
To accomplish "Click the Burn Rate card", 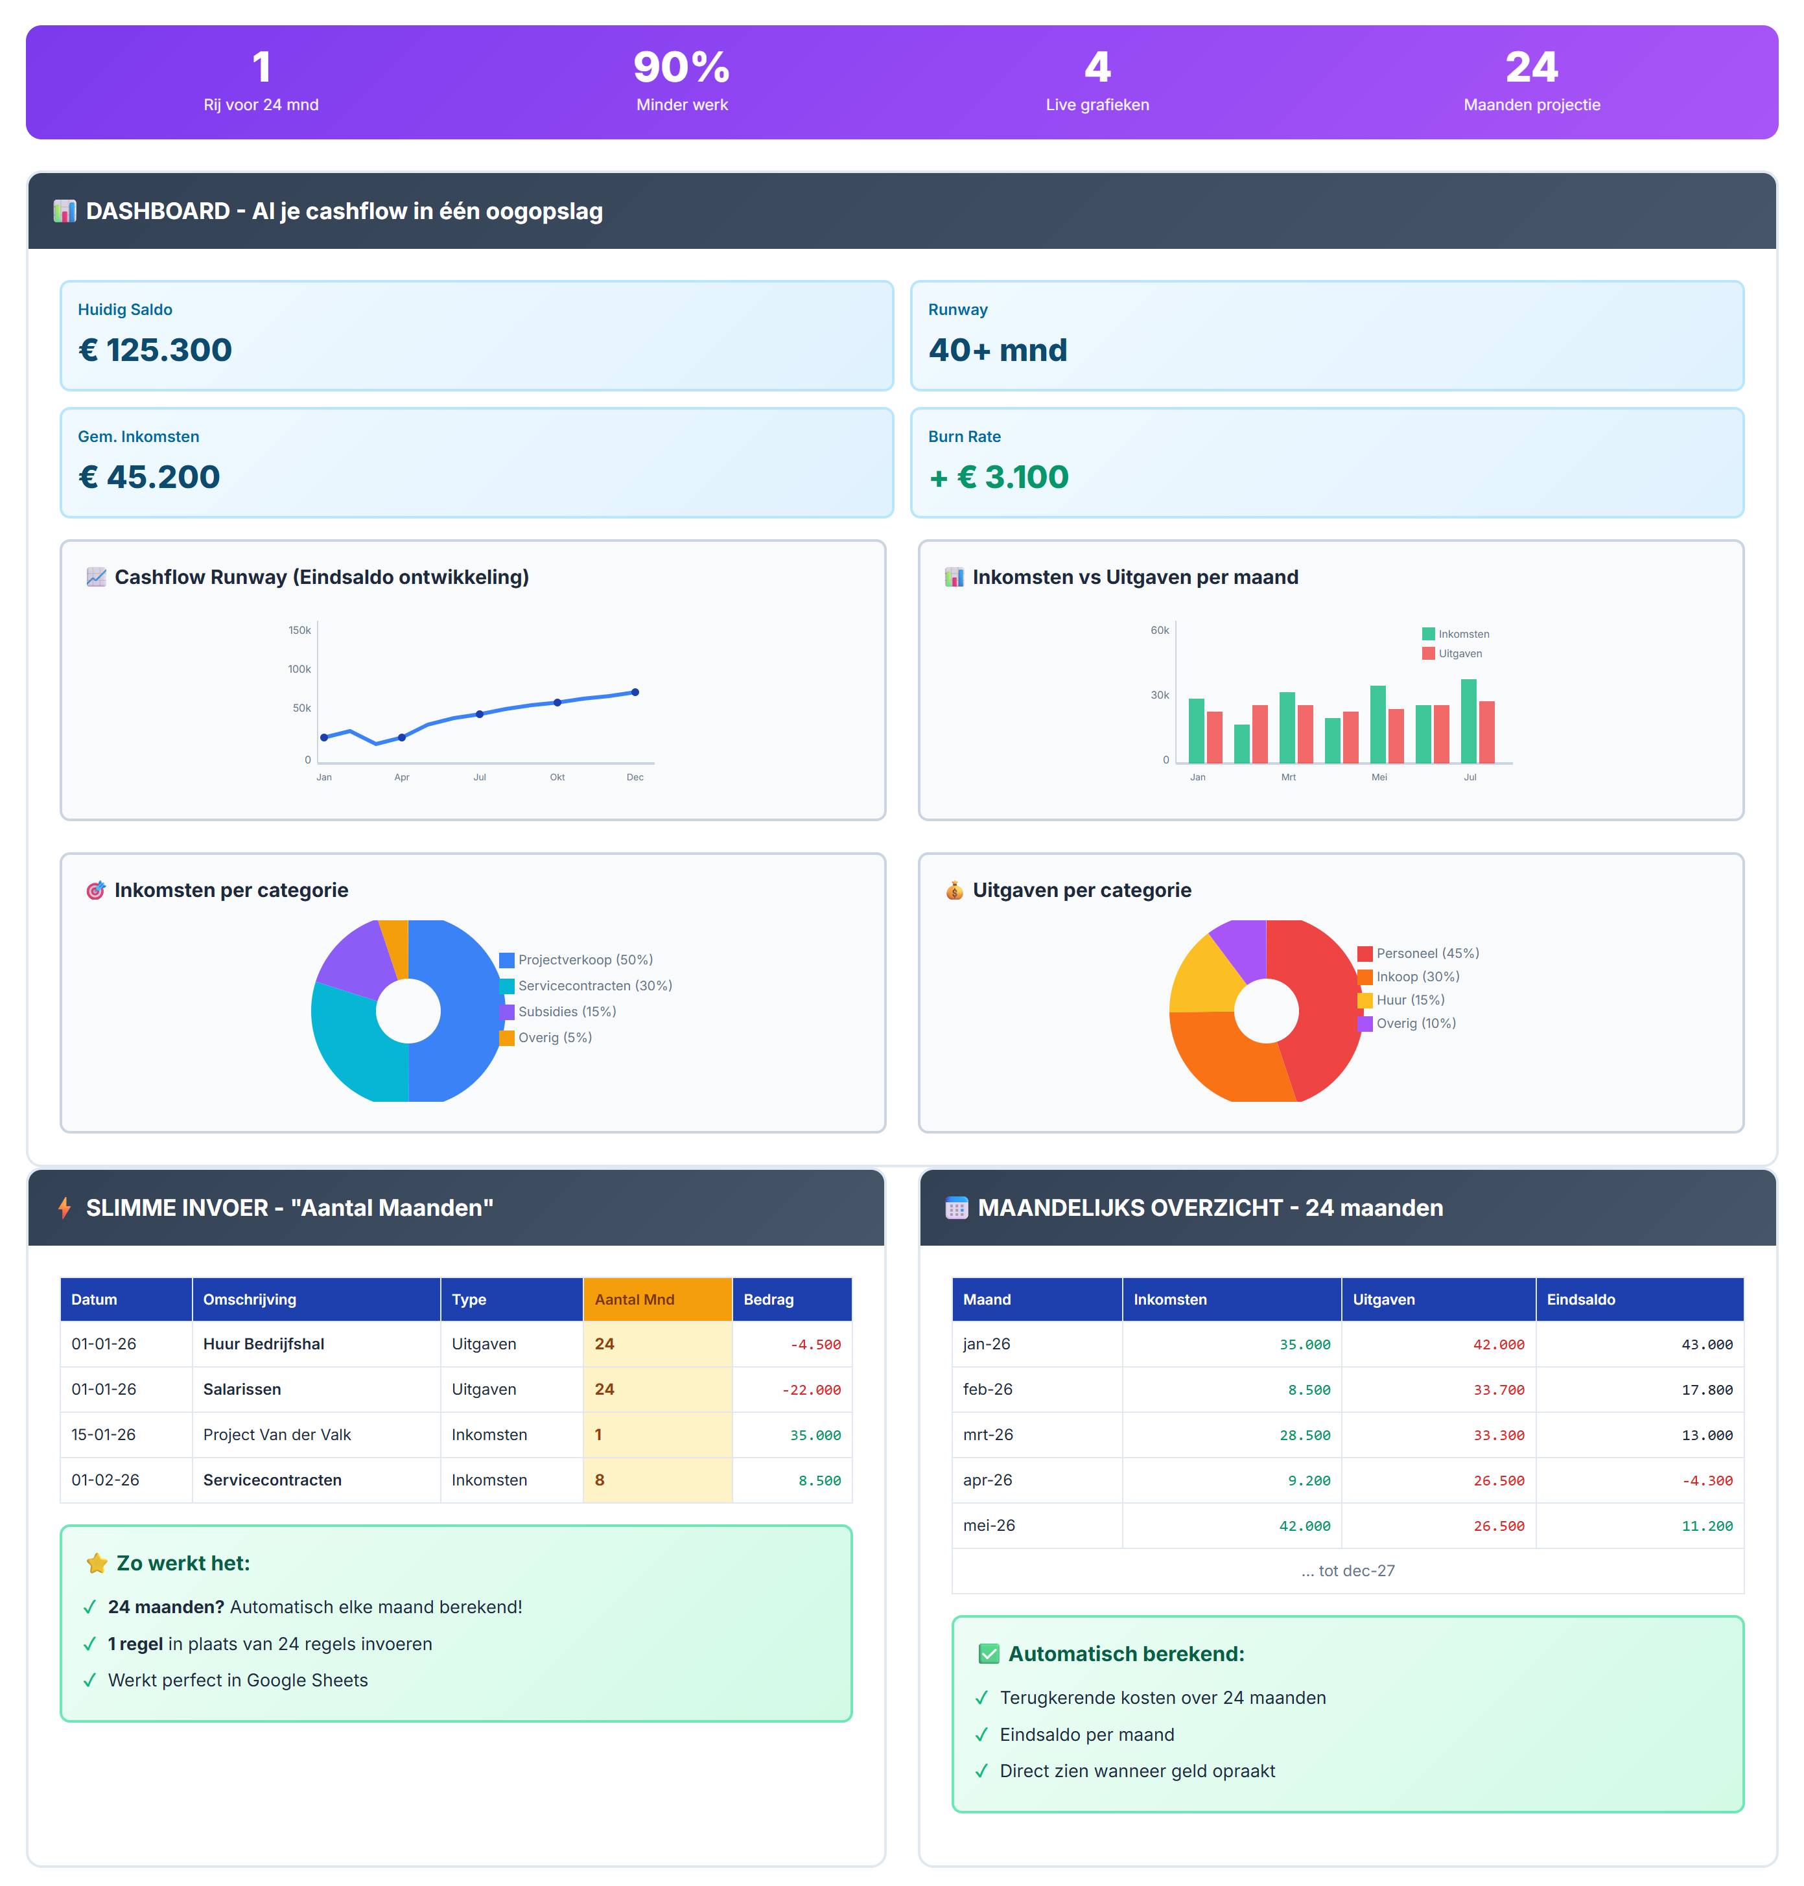I will tap(1326, 462).
